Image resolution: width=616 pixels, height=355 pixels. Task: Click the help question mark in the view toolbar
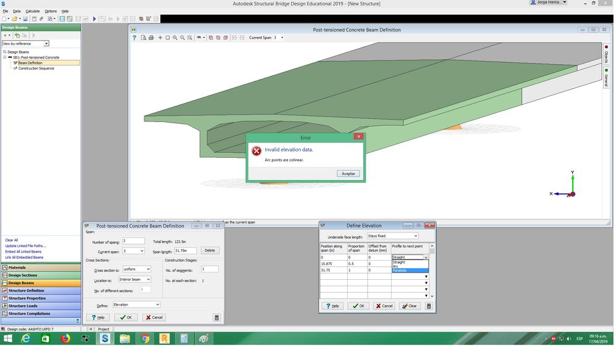pyautogui.click(x=134, y=38)
